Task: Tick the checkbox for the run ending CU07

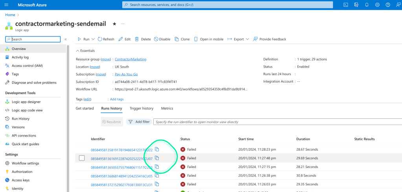Action: 81,158
